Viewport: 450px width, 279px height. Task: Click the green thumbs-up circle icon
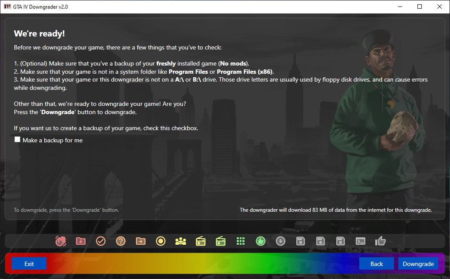pos(261,241)
